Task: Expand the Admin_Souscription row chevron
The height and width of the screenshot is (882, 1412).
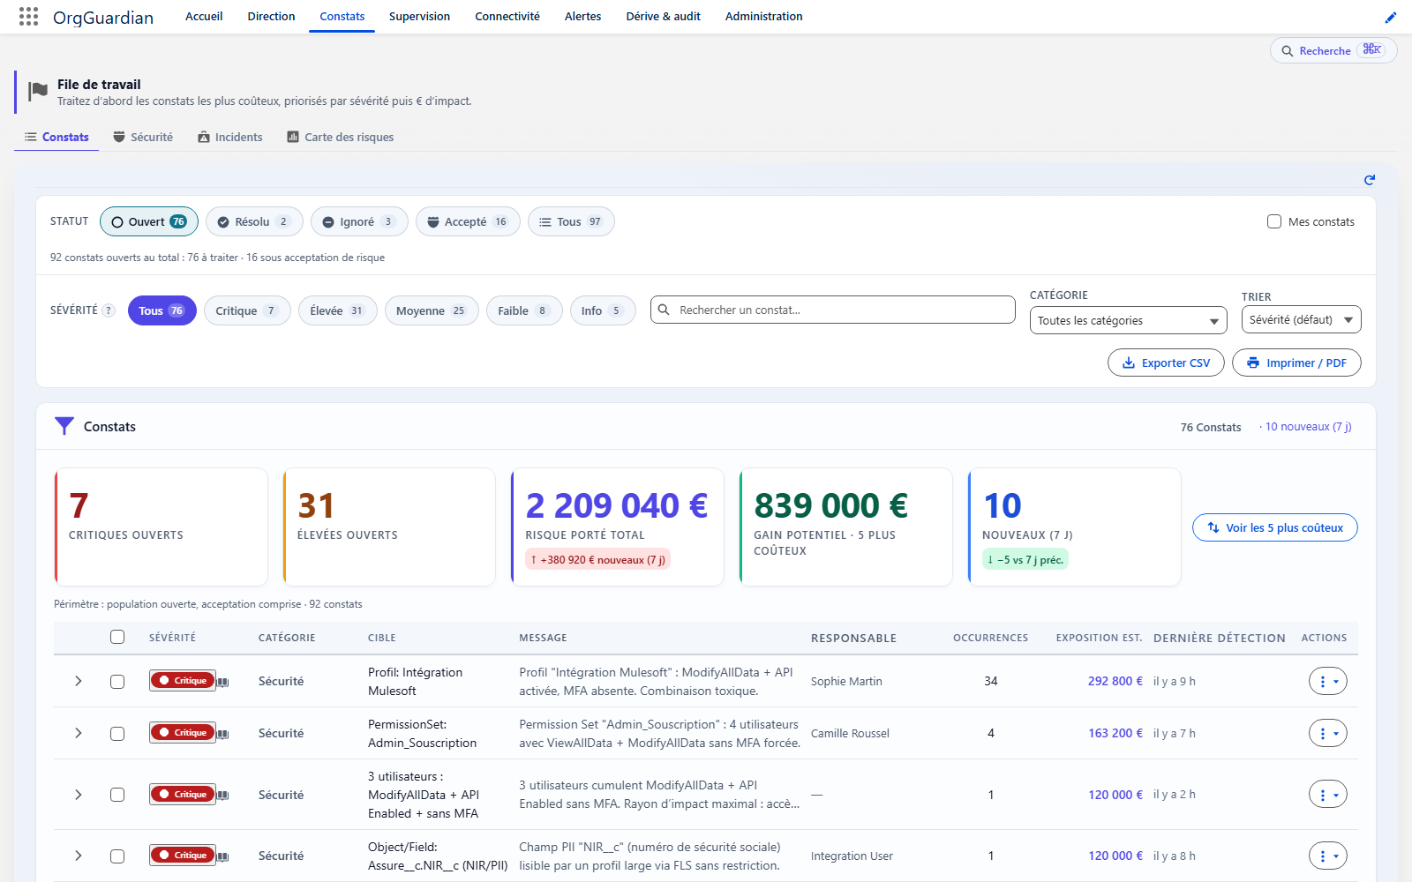Action: tap(79, 733)
